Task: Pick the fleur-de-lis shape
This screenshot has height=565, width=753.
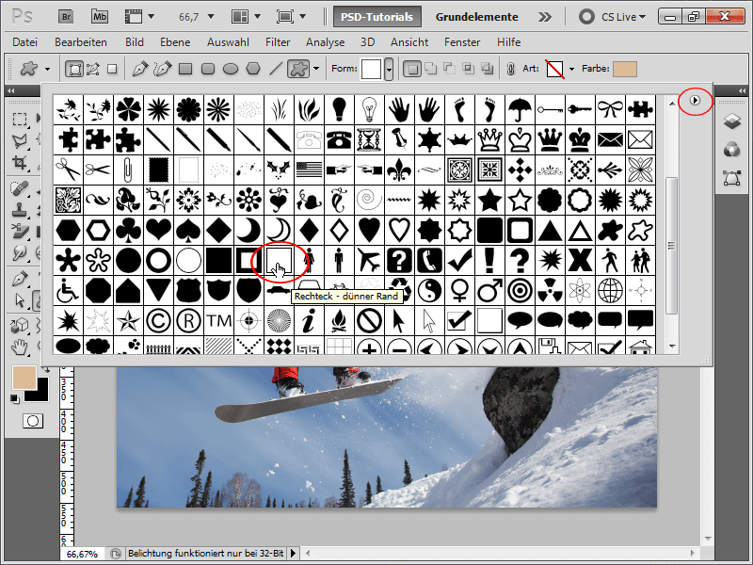Action: click(x=399, y=170)
